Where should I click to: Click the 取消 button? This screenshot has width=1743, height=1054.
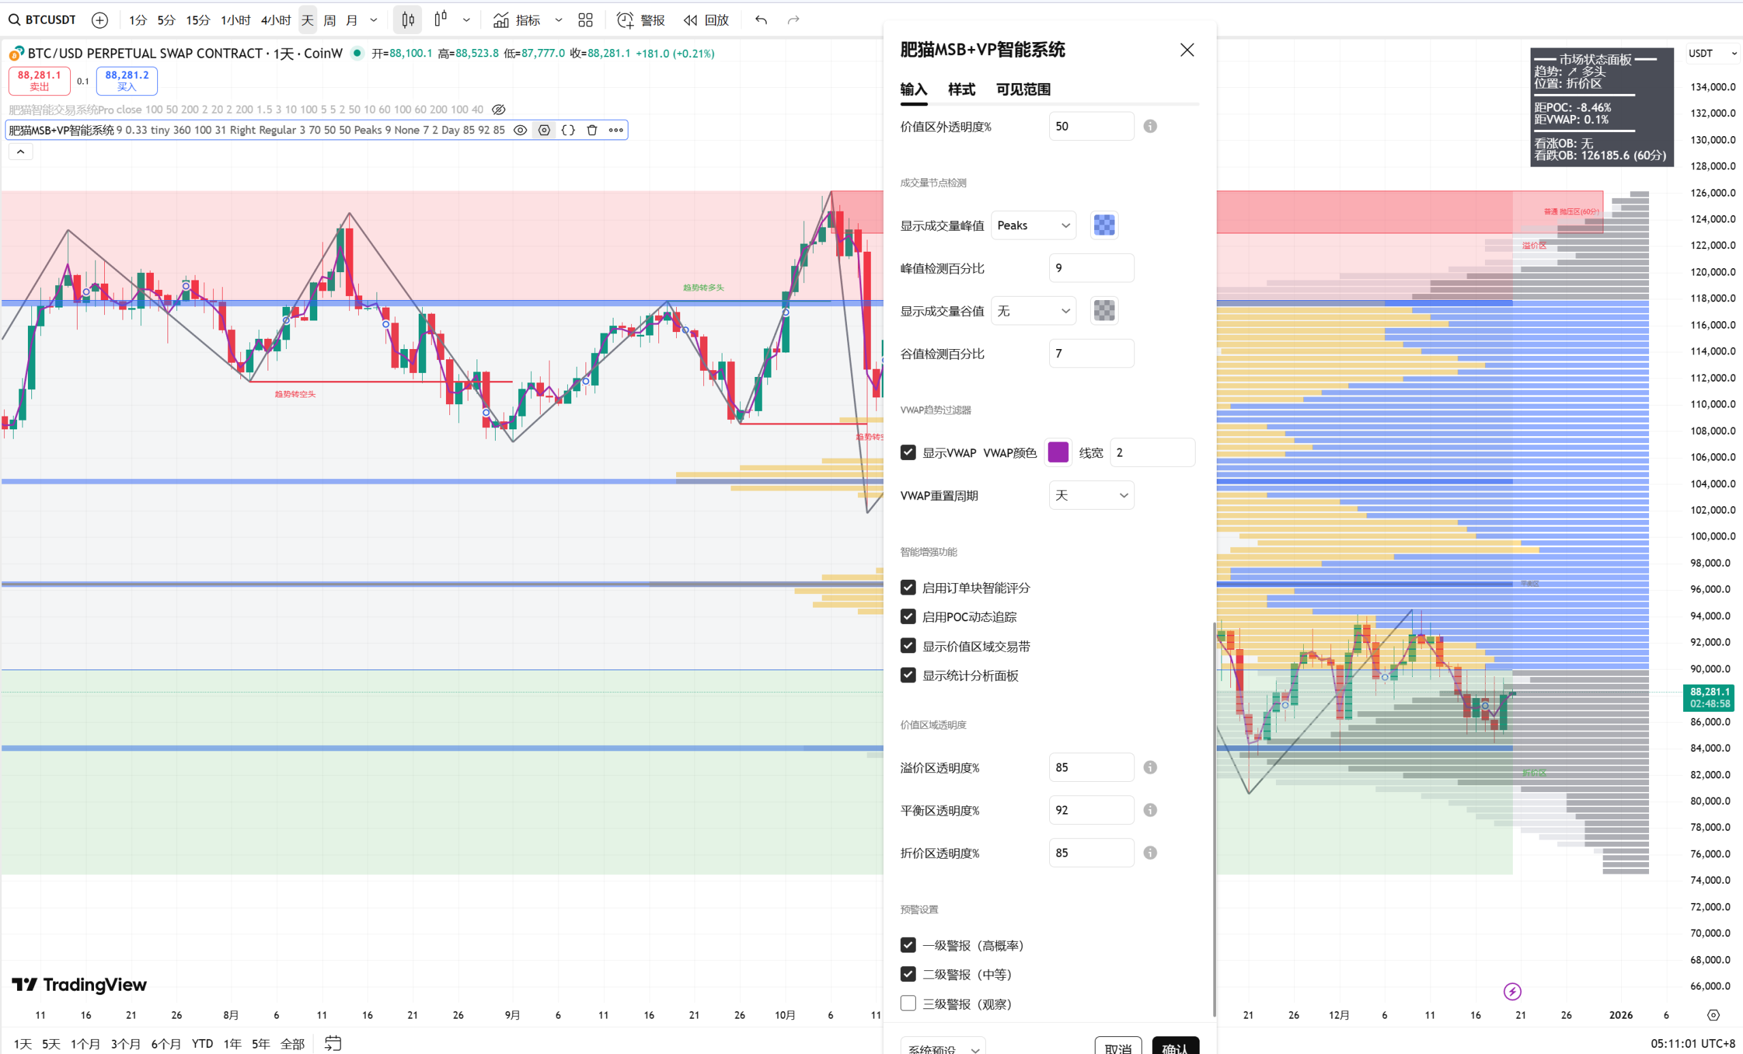1118,1047
